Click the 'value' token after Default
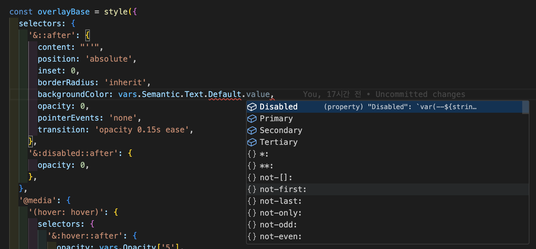The image size is (536, 249). [258, 94]
